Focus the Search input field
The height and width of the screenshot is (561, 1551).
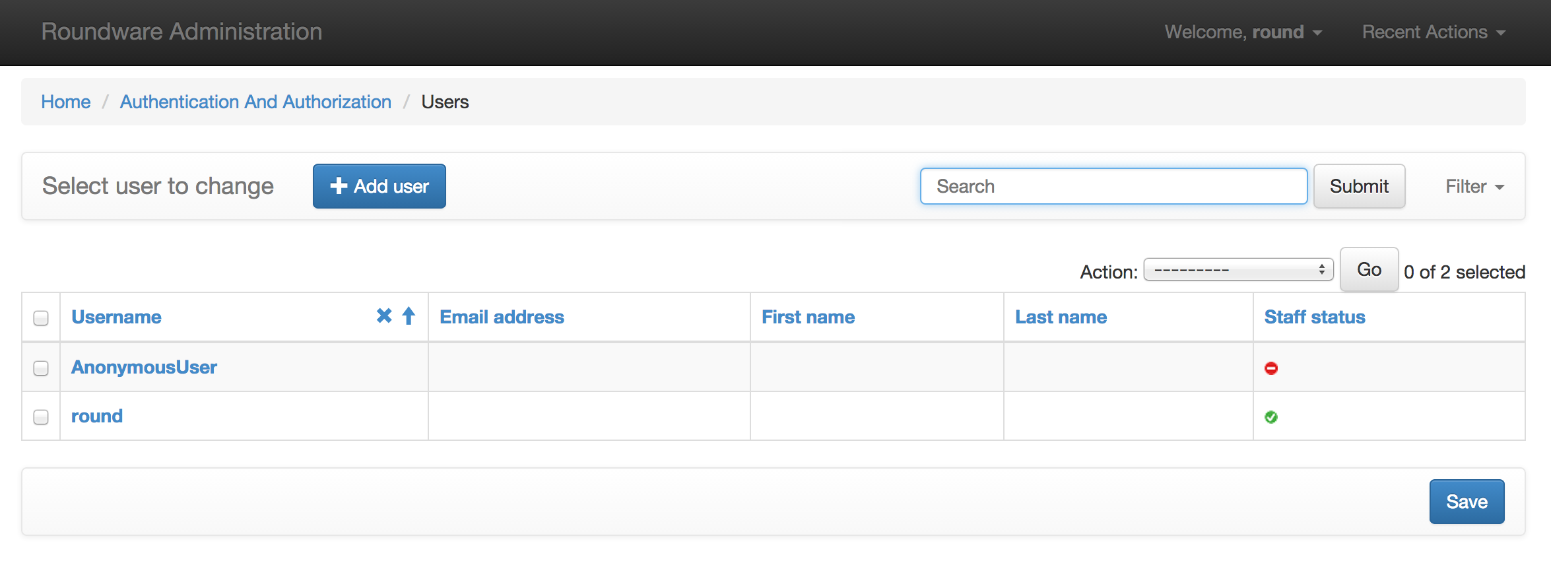(x=1114, y=186)
